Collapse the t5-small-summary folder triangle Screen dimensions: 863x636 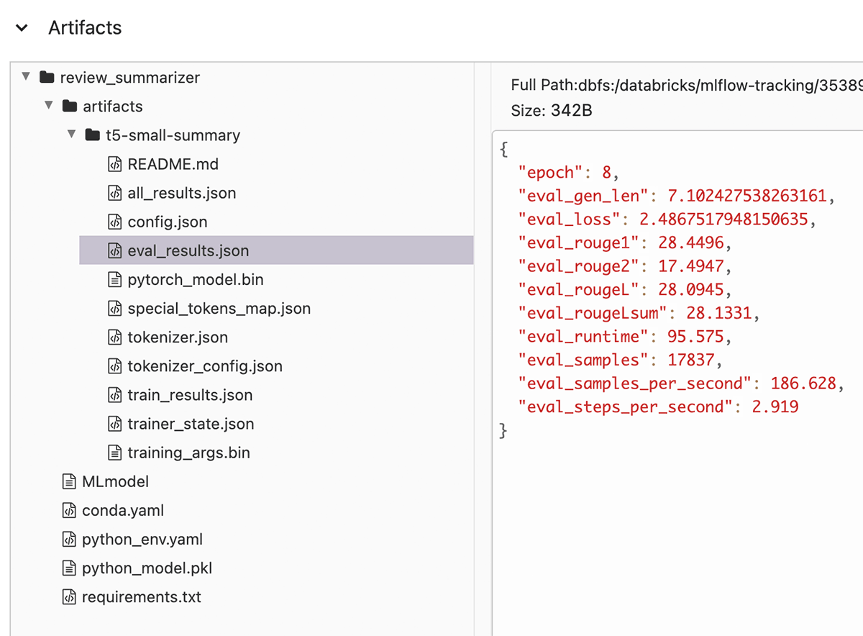(72, 135)
